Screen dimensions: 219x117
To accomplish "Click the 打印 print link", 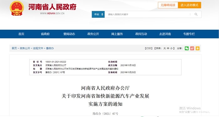I will tap(149, 48).
